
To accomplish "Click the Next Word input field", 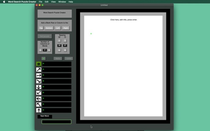I will (x=56, y=122).
